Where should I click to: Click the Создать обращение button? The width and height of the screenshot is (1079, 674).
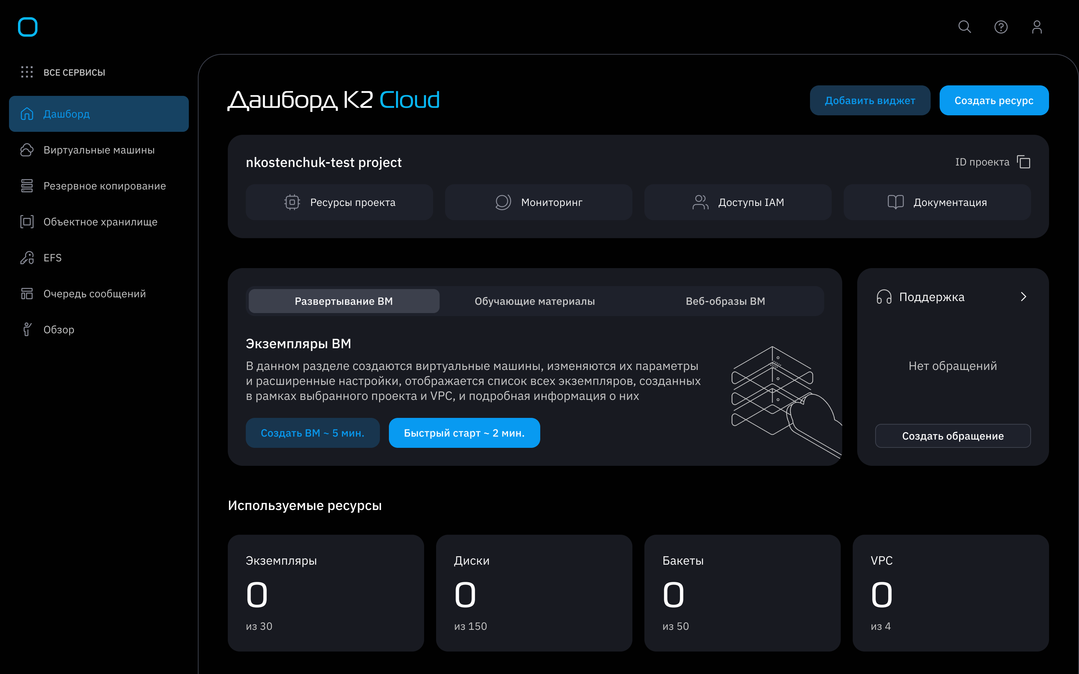point(953,435)
